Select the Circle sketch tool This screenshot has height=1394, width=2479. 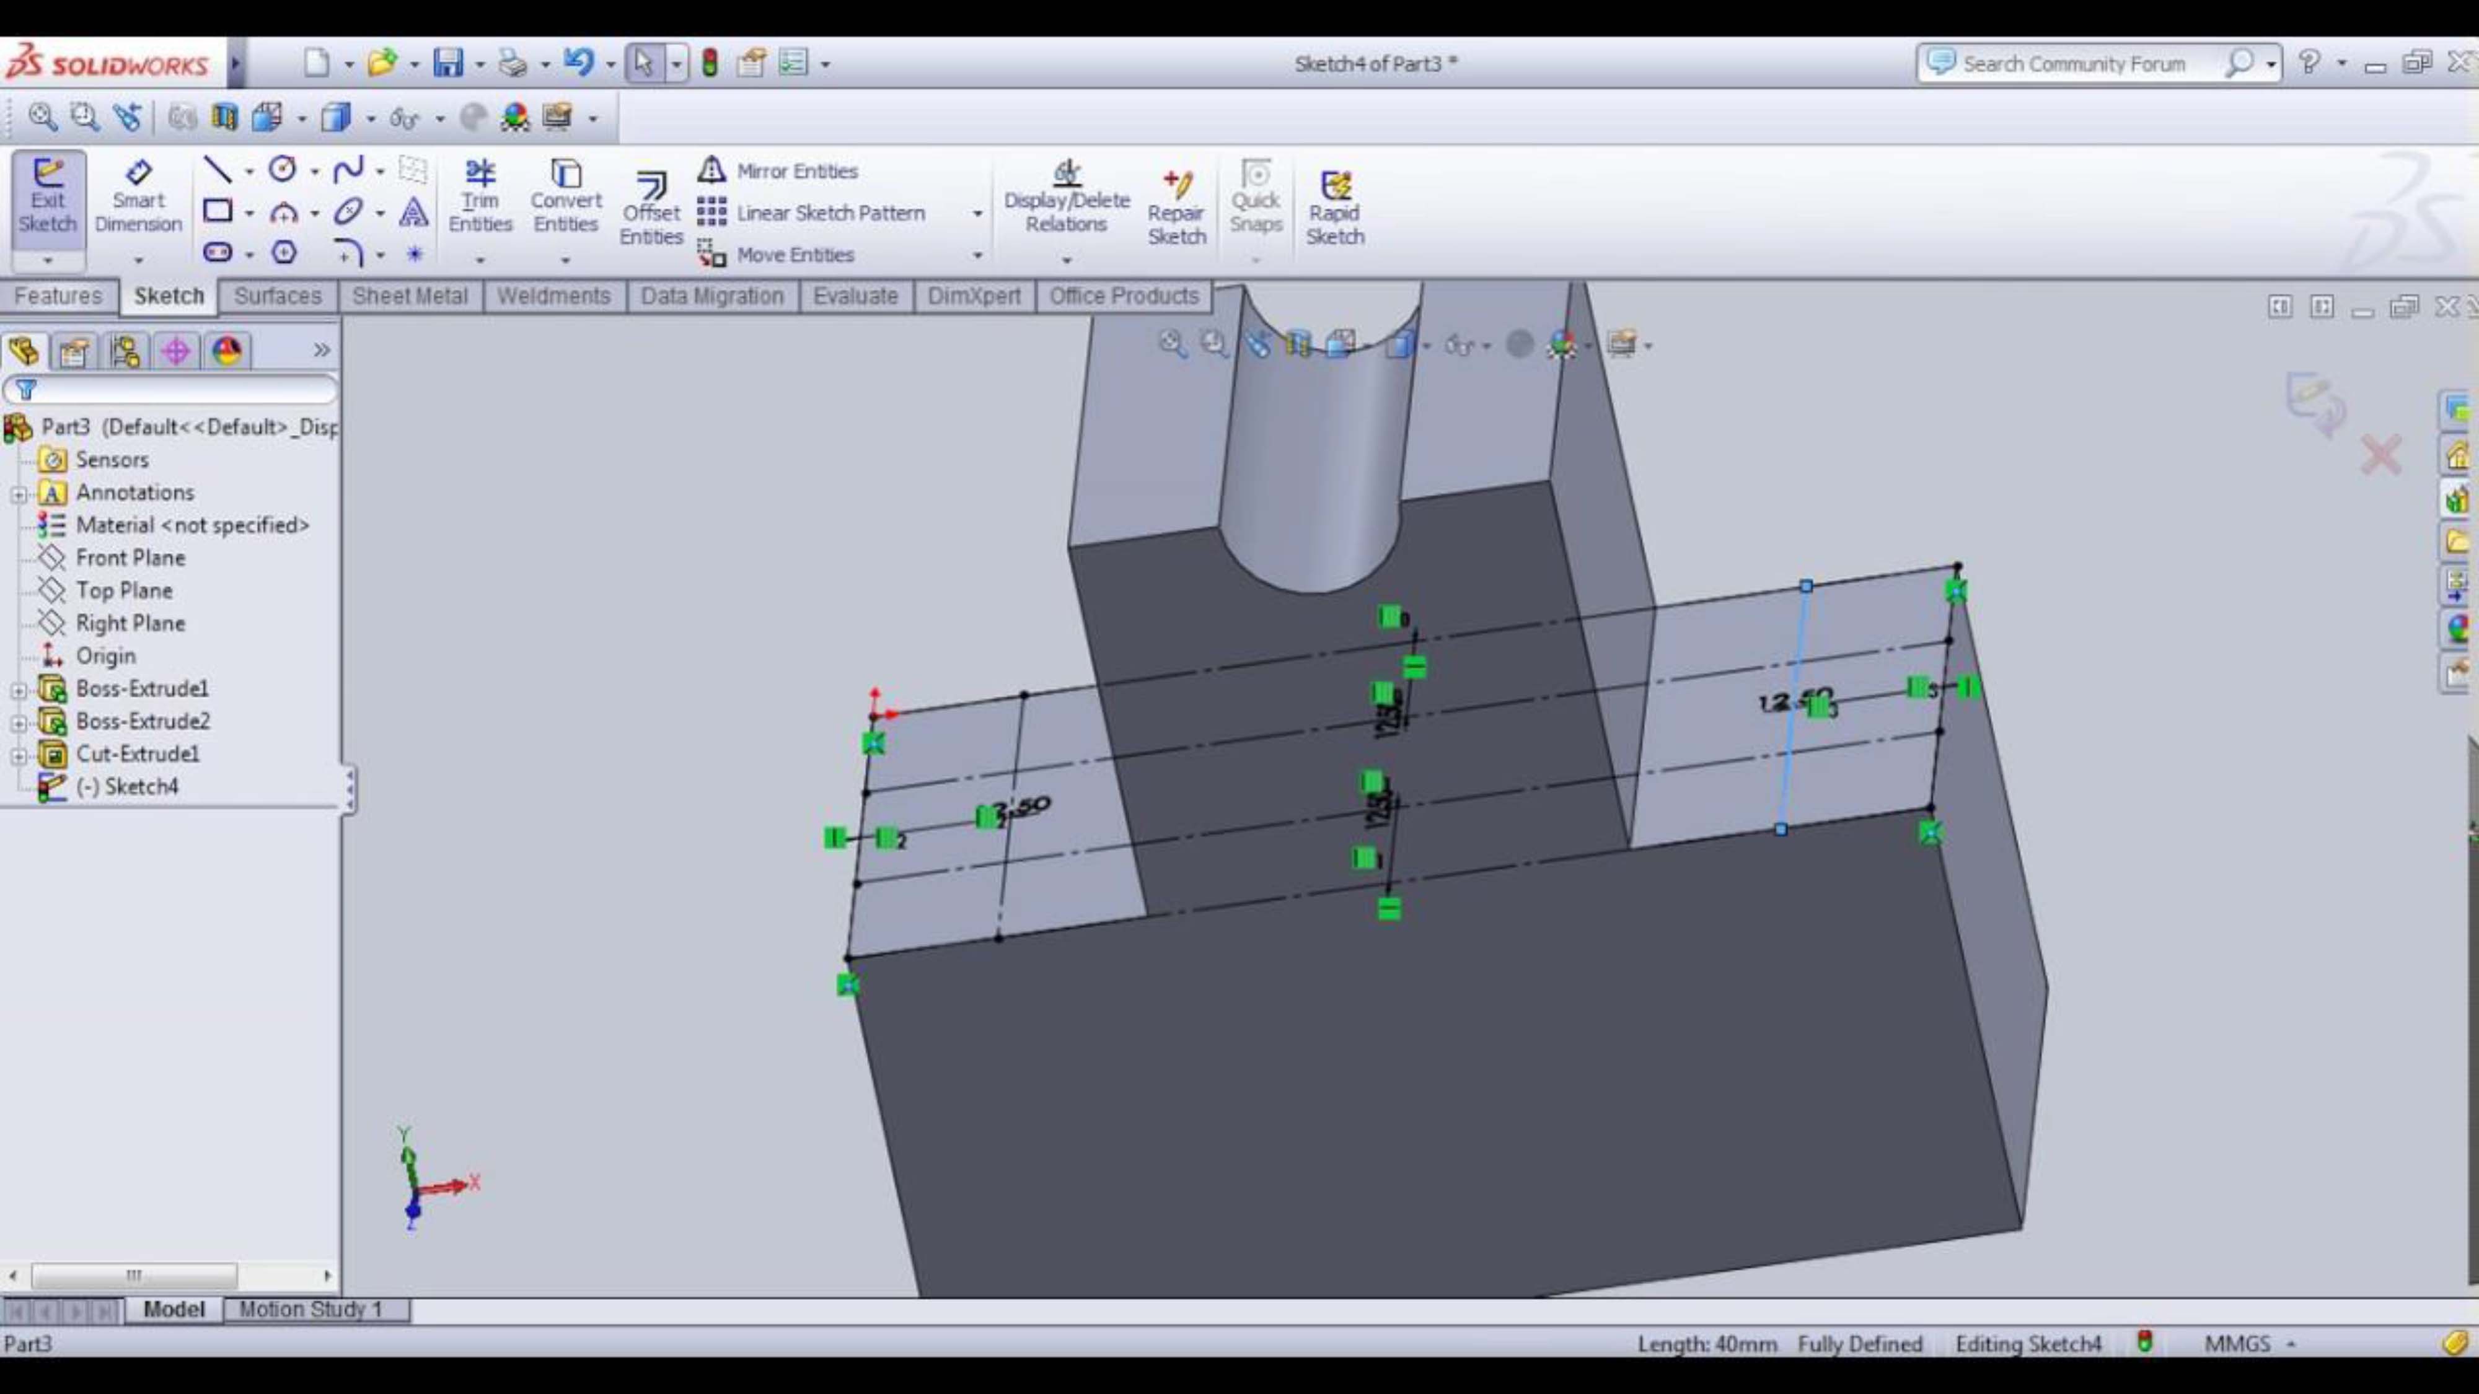(x=282, y=169)
